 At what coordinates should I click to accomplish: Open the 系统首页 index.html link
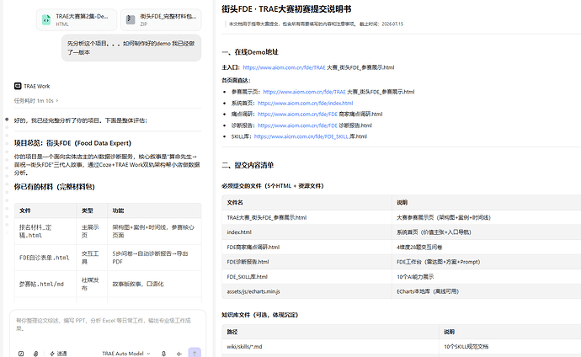306,104
